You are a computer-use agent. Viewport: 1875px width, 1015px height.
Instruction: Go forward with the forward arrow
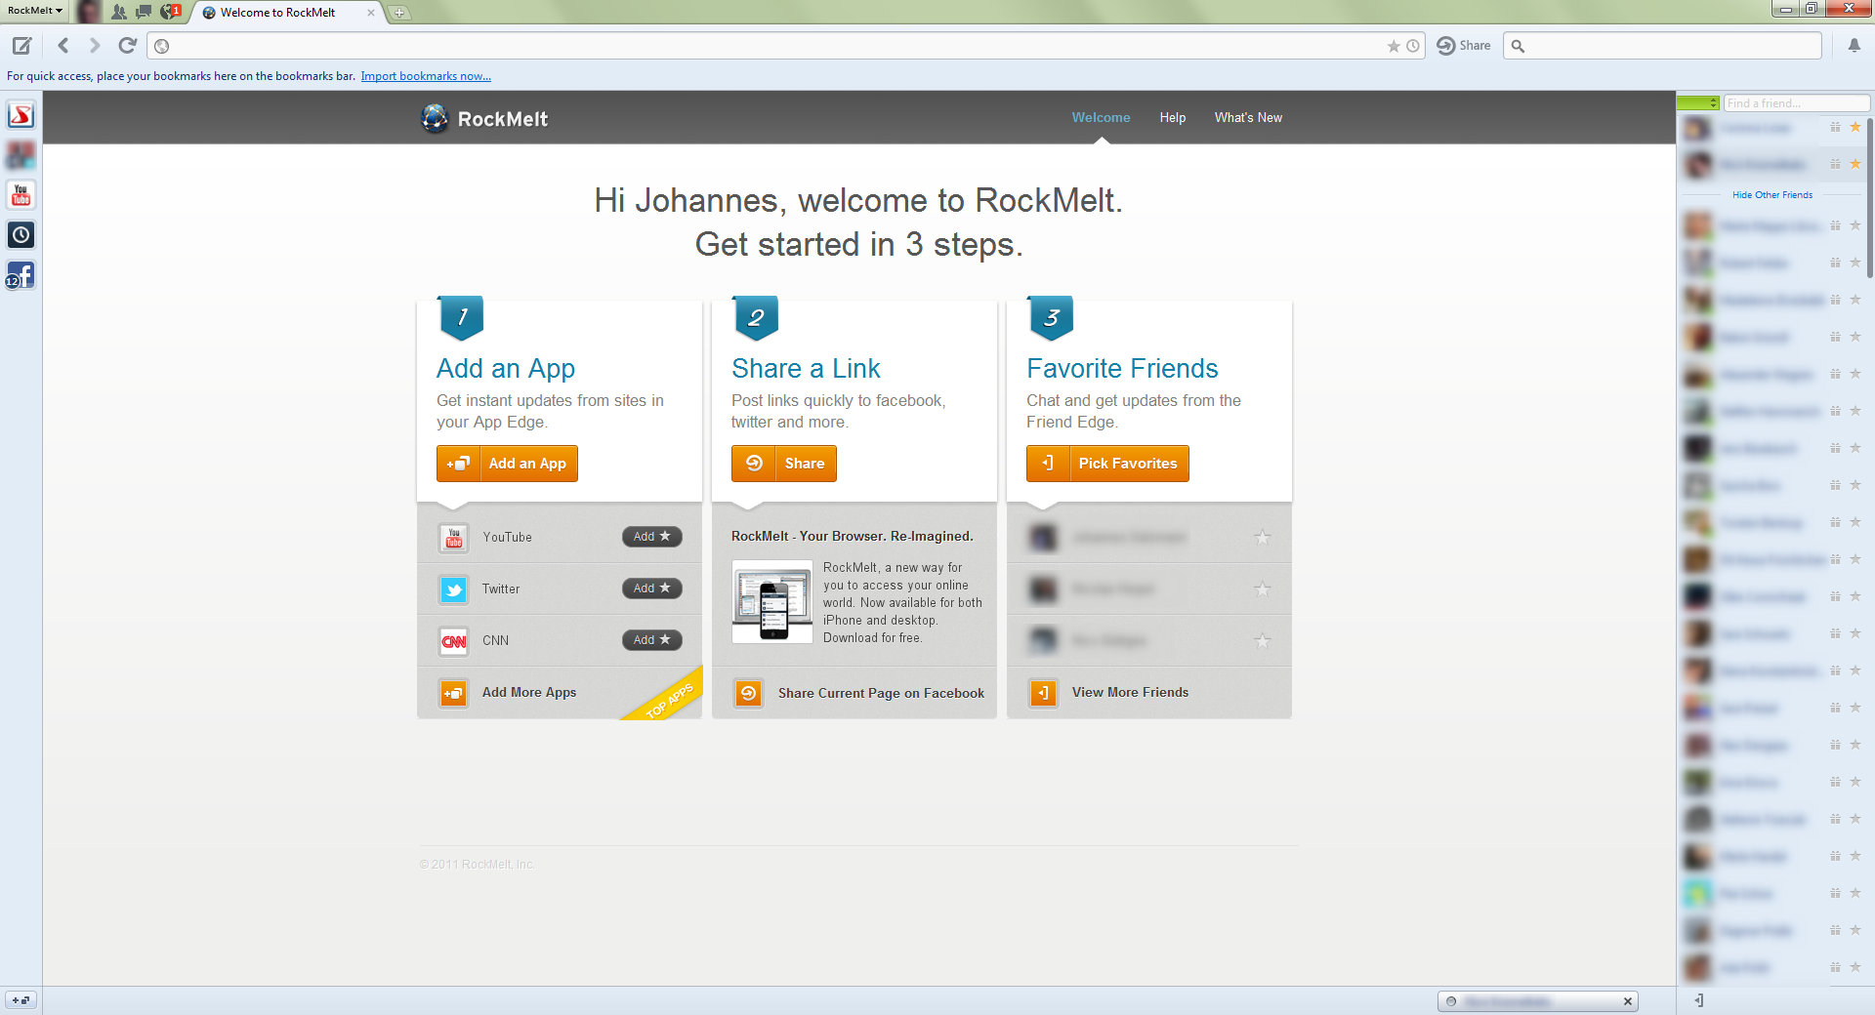[x=94, y=46]
